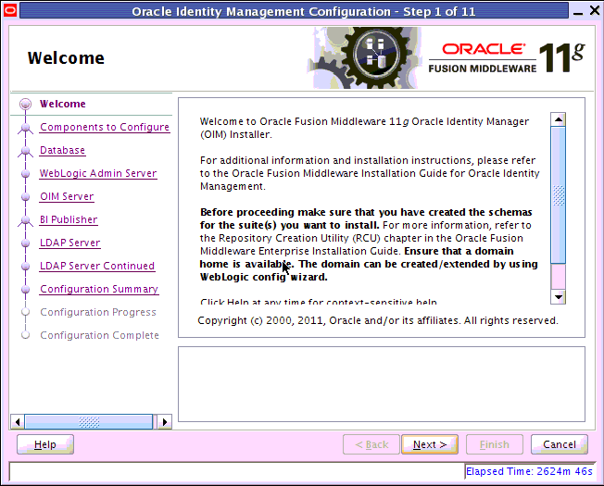604x486 pixels.
Task: Click the Welcome step bullet icon
Action: (x=25, y=104)
